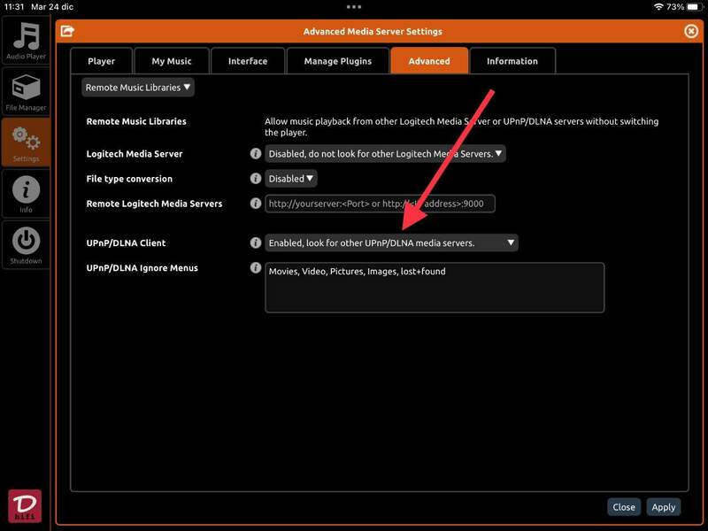Image resolution: width=708 pixels, height=531 pixels.
Task: Click the Close button
Action: pyautogui.click(x=623, y=507)
